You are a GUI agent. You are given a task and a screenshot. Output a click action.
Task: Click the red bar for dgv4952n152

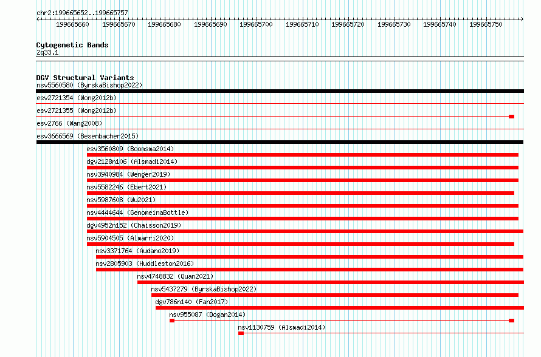305,231
